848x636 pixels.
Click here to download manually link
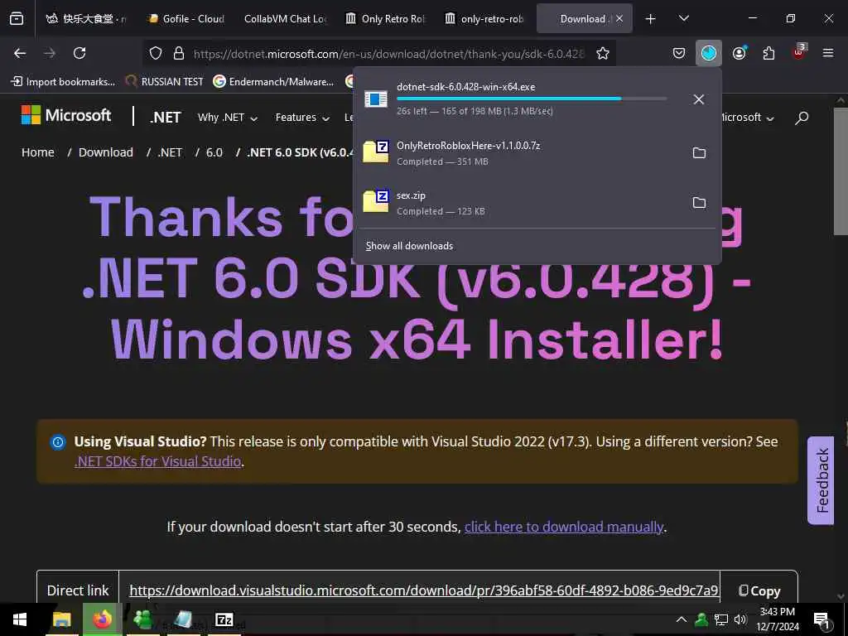(563, 527)
